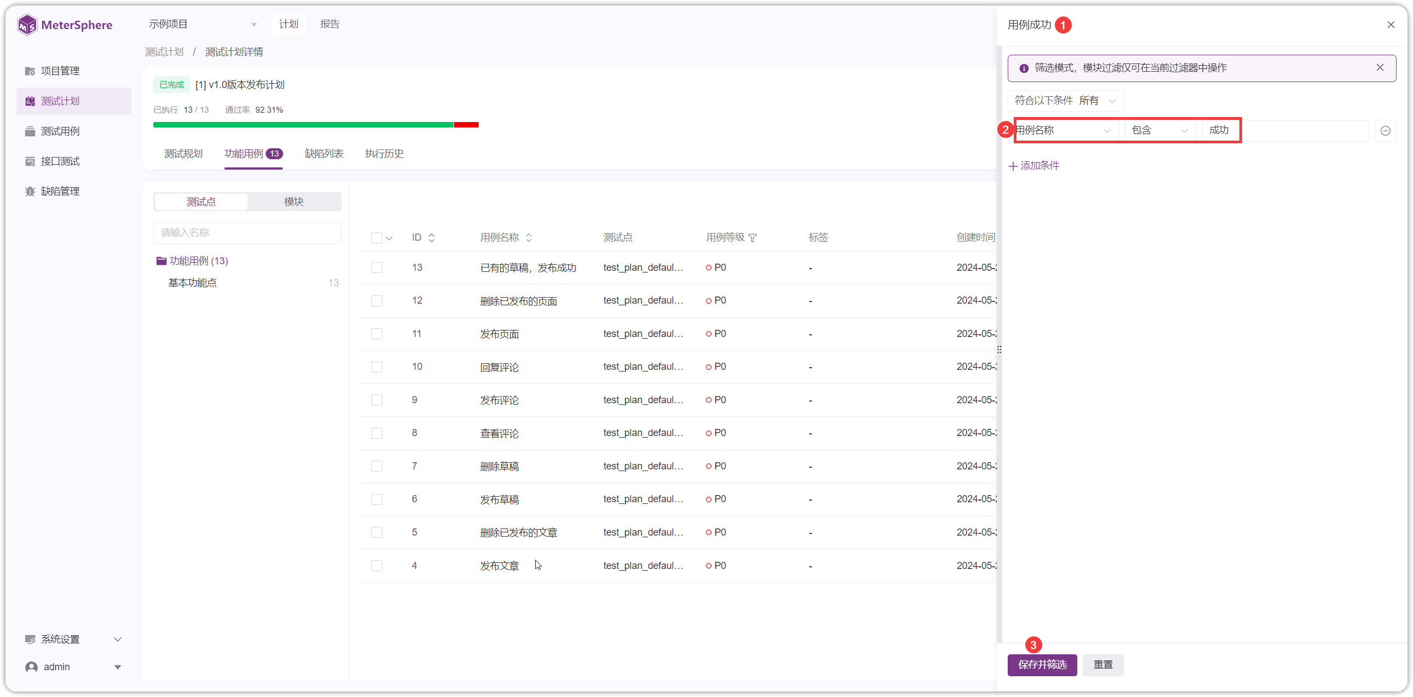Click the 重置 button
This screenshot has width=1413, height=697.
pos(1103,665)
